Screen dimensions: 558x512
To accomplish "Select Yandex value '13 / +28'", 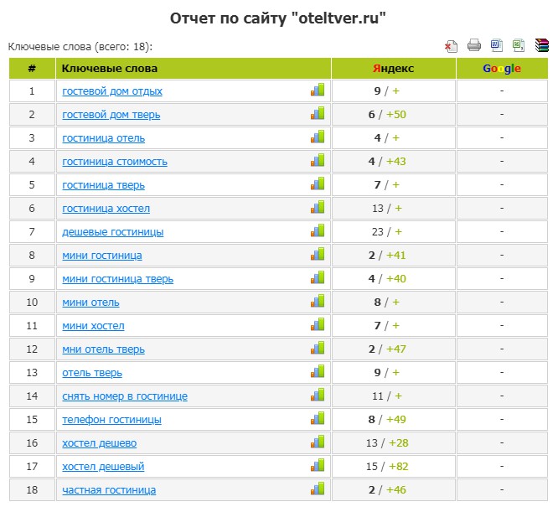I will 387,443.
